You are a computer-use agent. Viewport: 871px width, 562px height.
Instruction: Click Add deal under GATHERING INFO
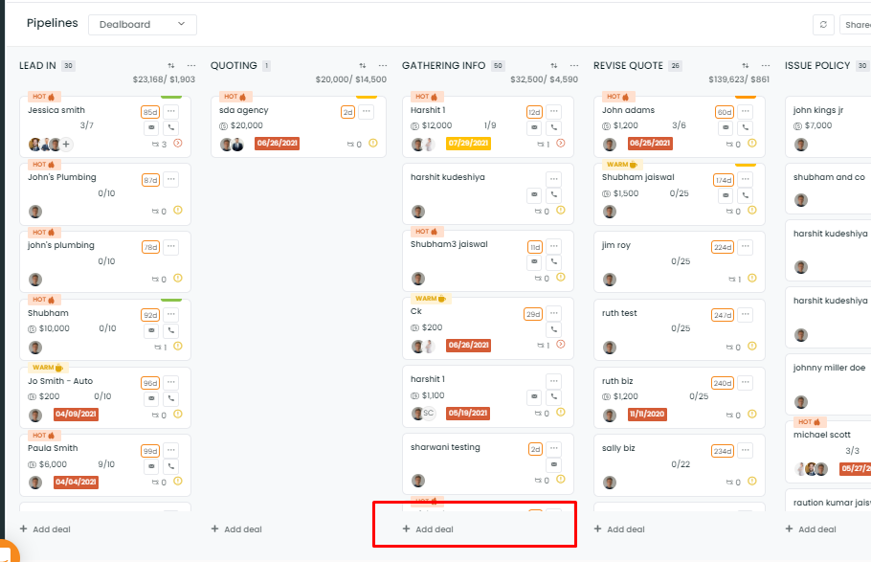[x=428, y=529]
